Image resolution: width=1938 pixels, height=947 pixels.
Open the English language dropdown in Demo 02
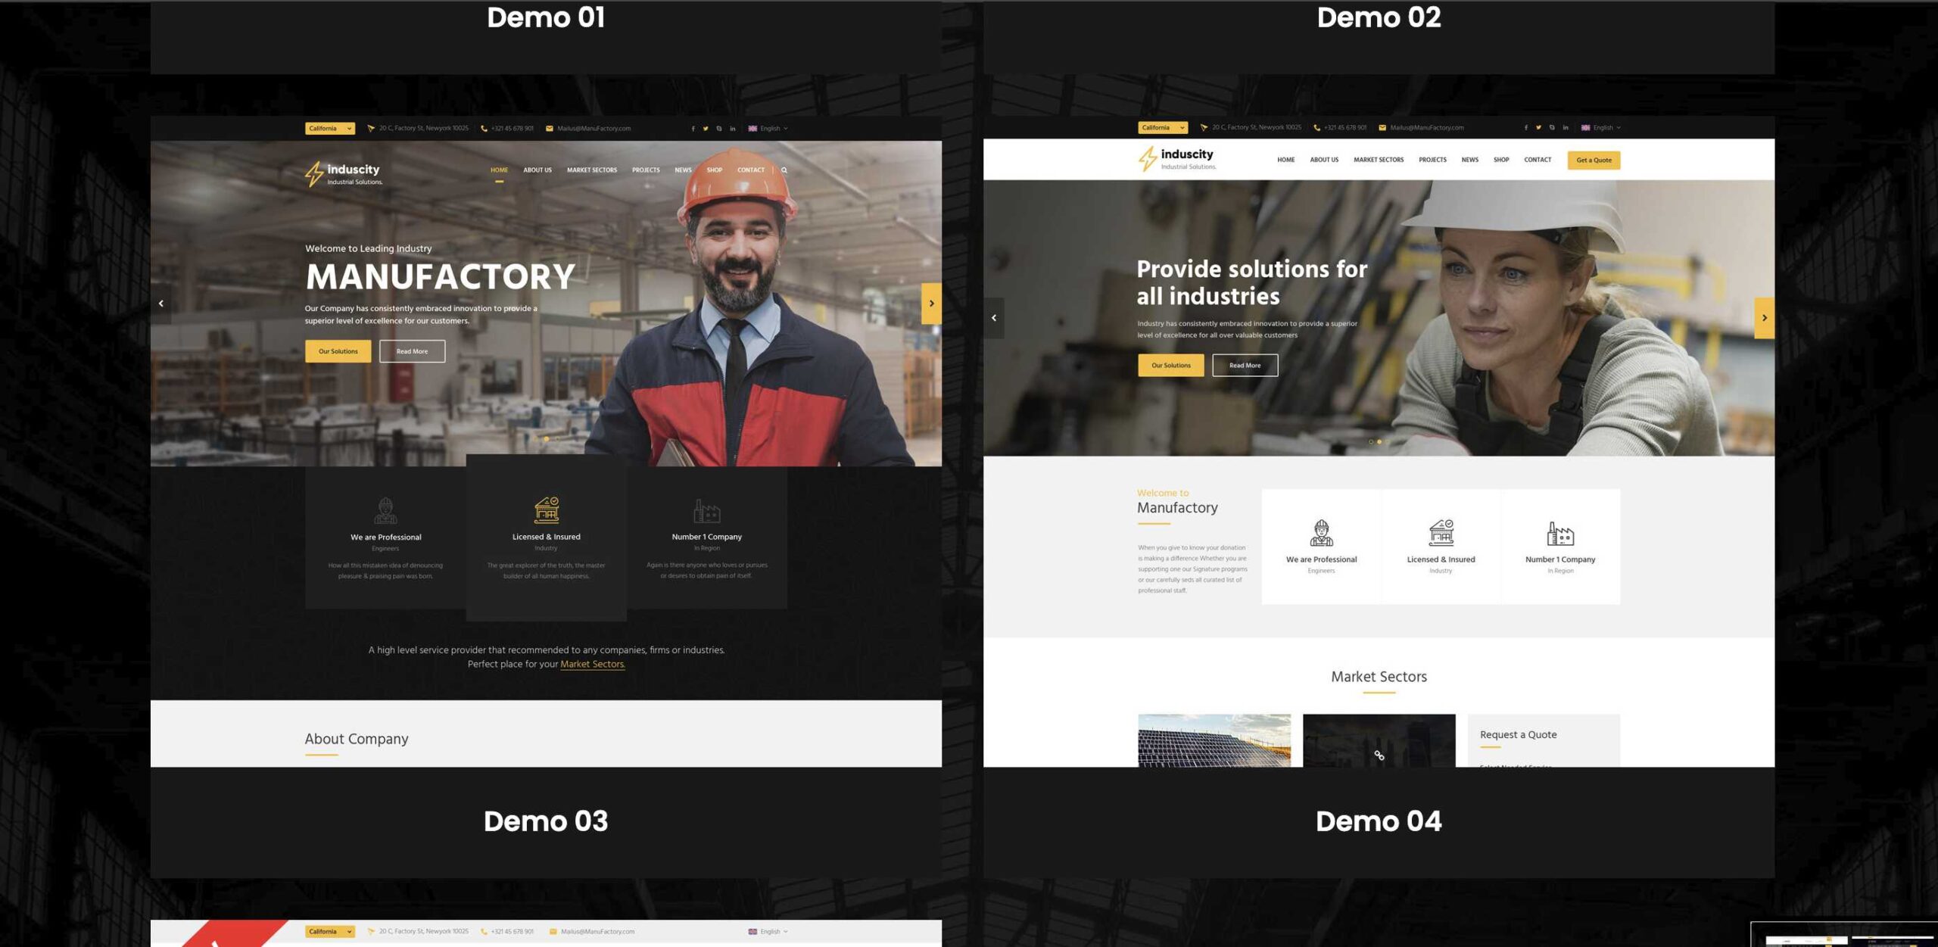pos(1601,128)
